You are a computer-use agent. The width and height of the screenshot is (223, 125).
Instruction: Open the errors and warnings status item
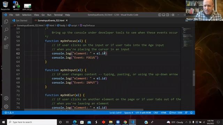pyautogui.click(x=9, y=112)
